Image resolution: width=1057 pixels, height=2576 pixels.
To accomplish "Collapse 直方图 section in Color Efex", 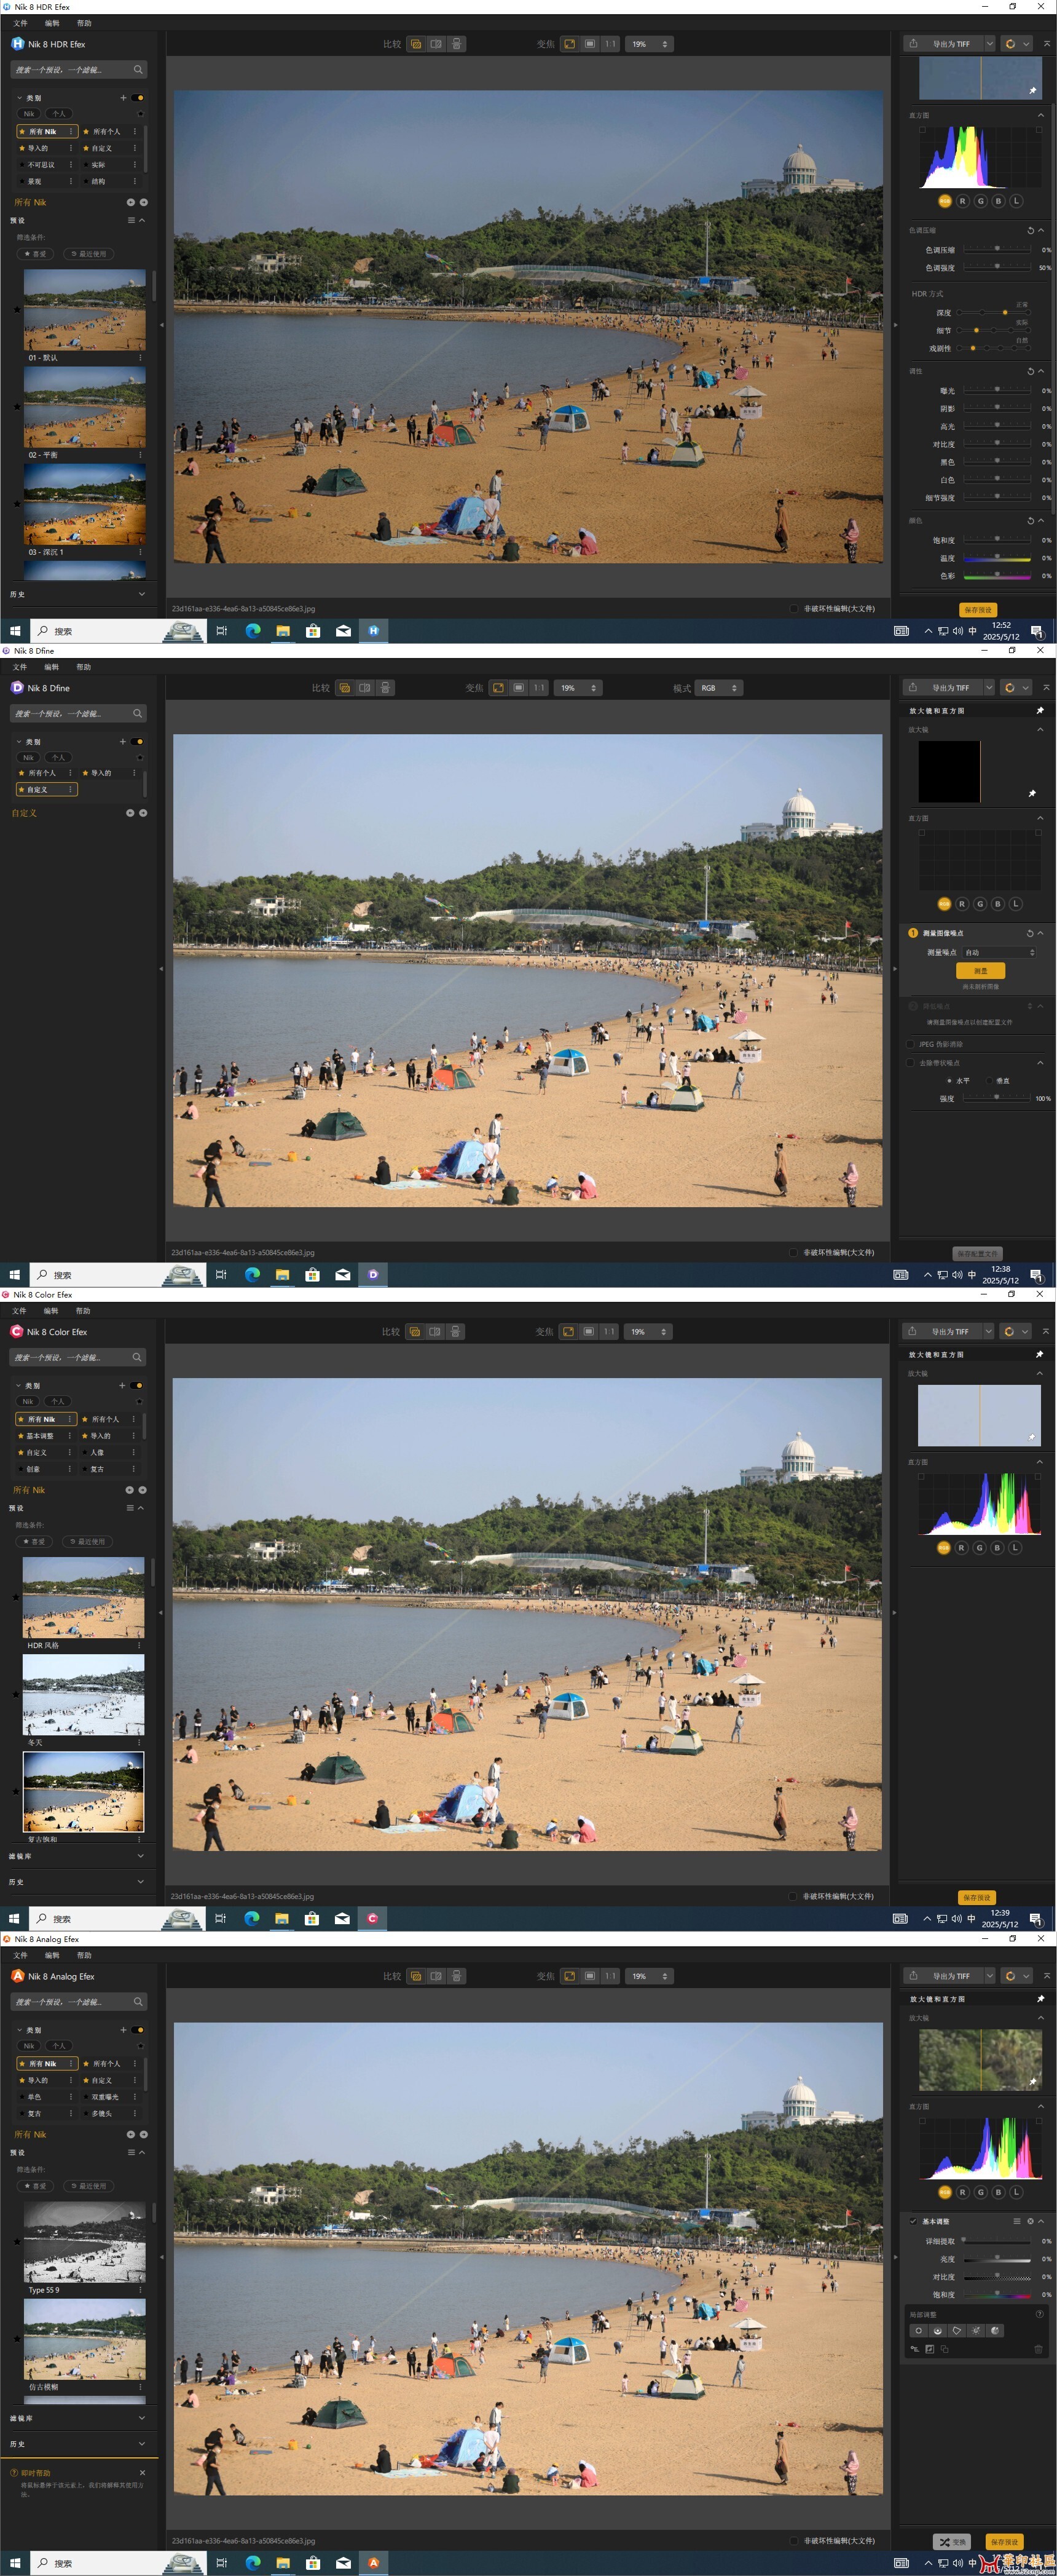I will 1039,1462.
